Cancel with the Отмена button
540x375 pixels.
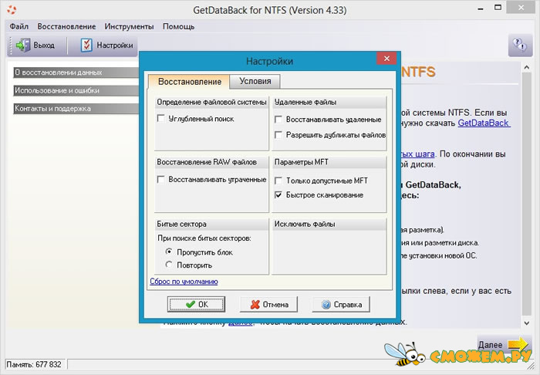click(x=268, y=305)
